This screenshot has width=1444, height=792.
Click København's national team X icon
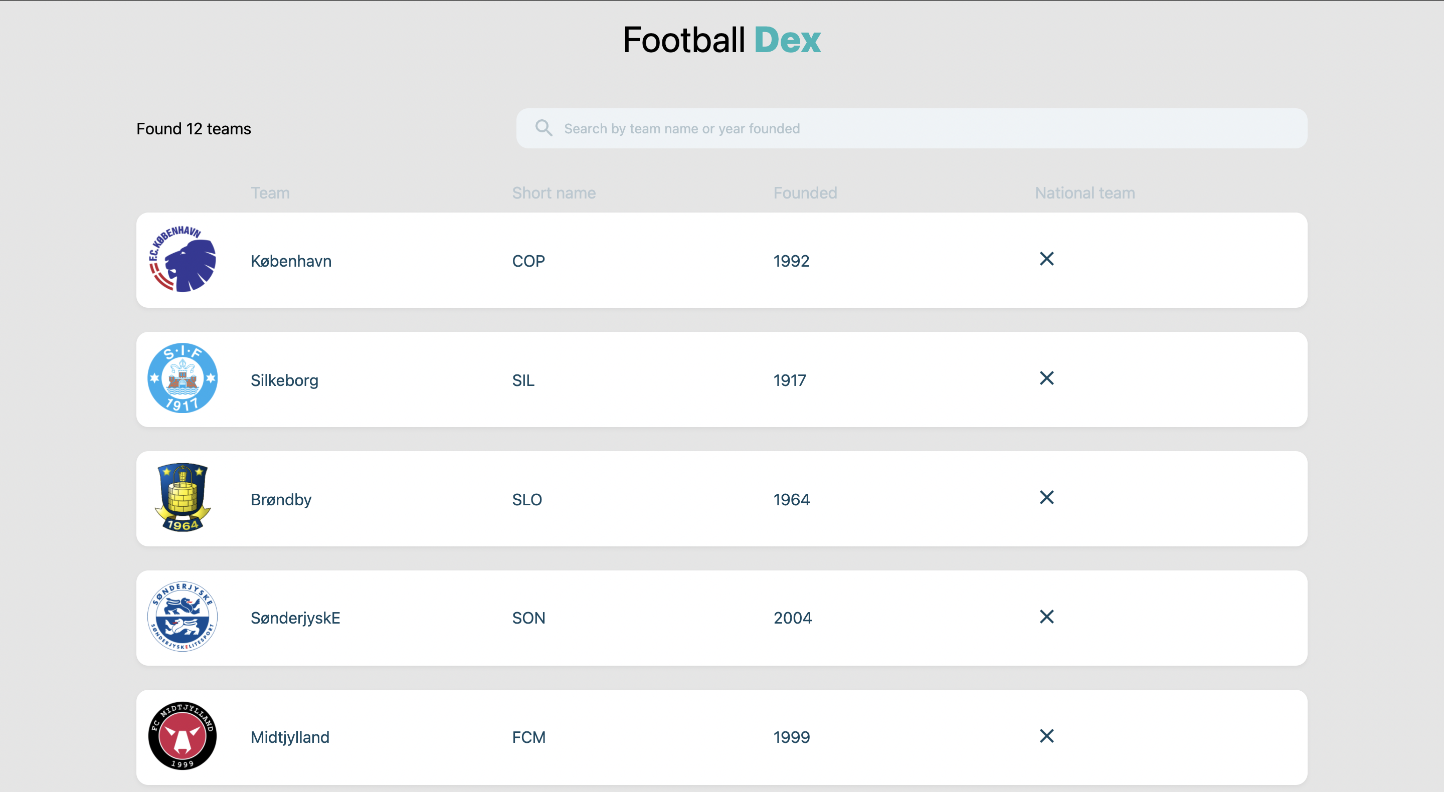tap(1046, 259)
